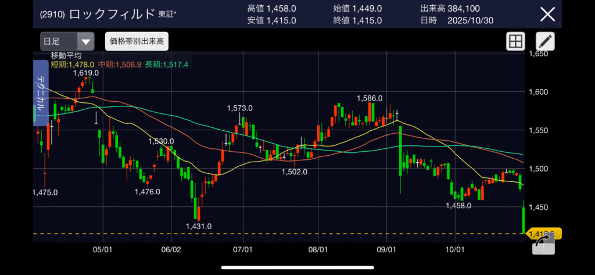Tap the rotate screen icon

click(543, 247)
